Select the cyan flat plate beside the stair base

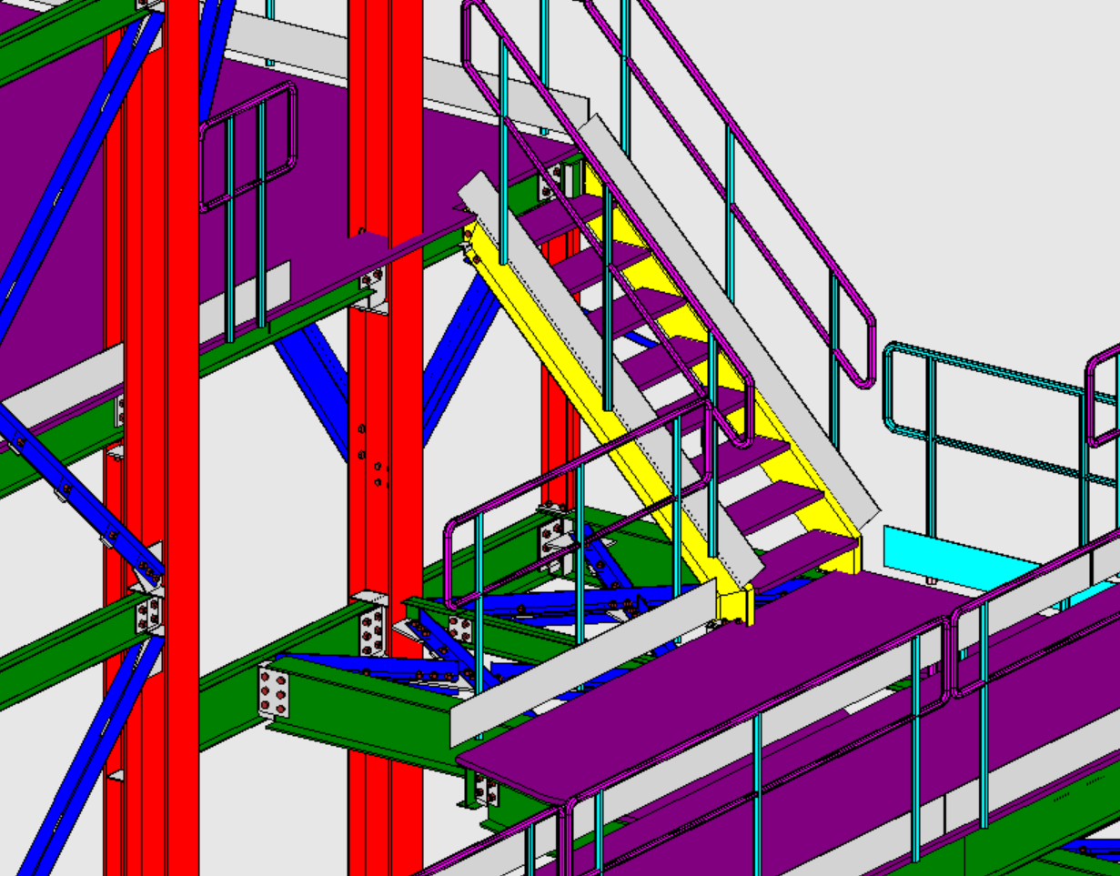tap(961, 558)
